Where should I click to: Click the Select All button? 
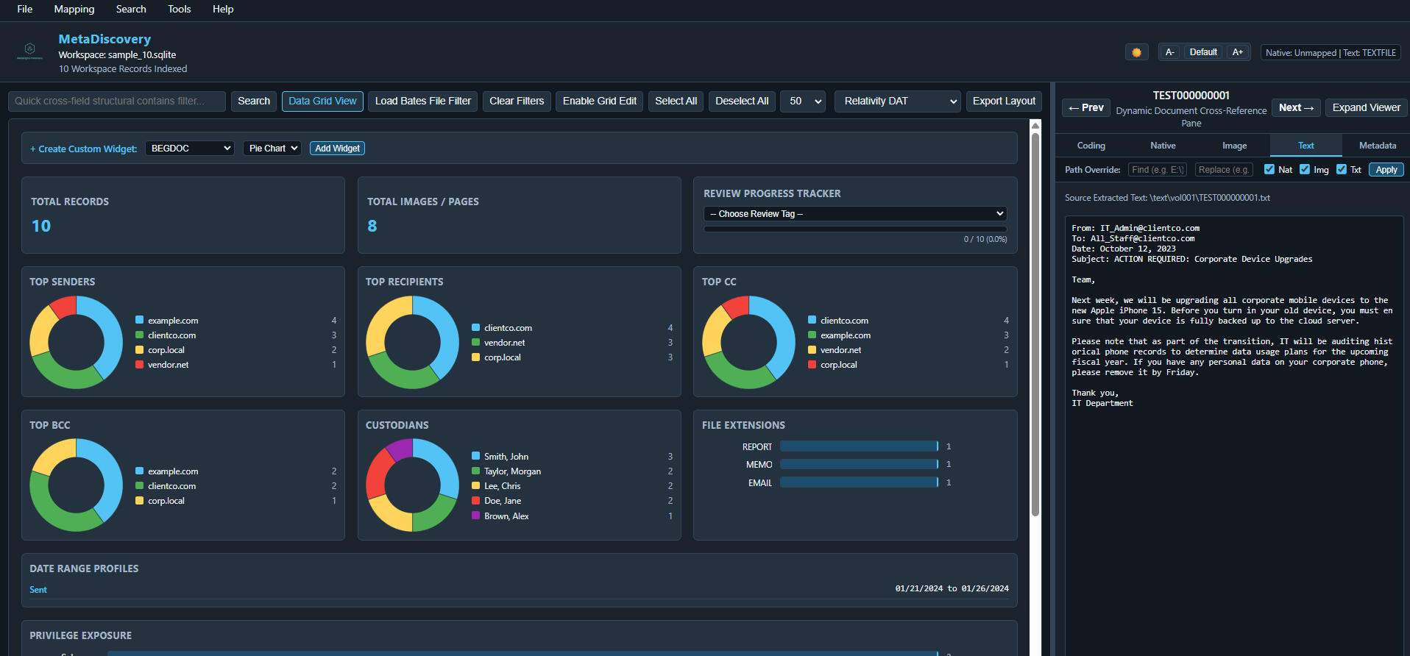click(x=676, y=101)
